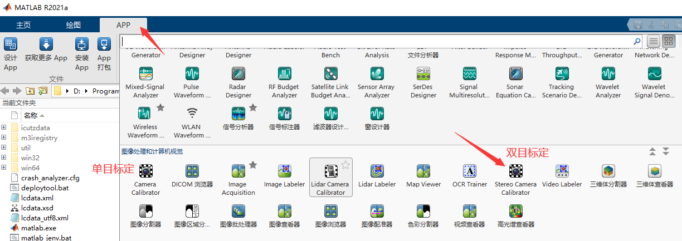Open the Sonar Equation Calculator app
This screenshot has width=682, height=241.
pyautogui.click(x=515, y=82)
